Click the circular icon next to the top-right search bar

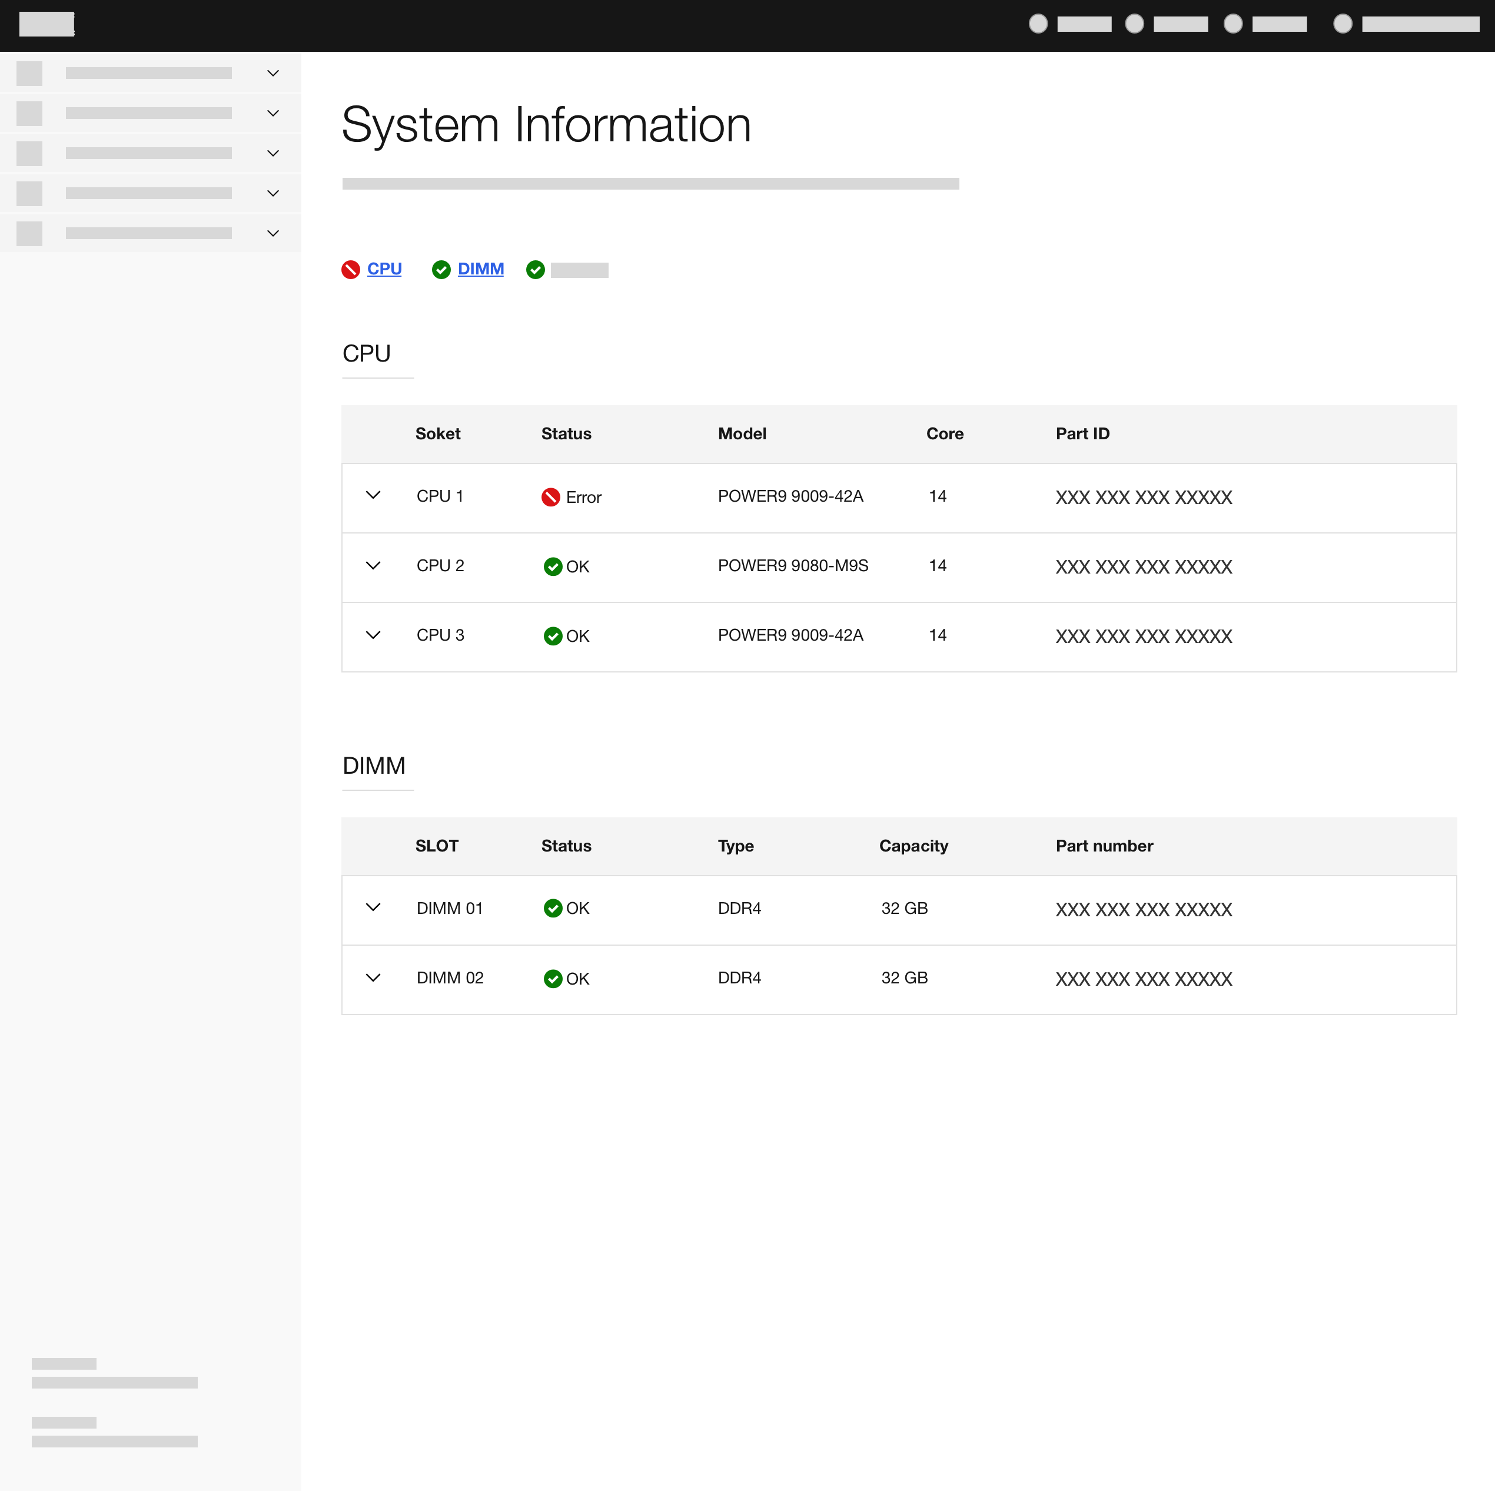point(1343,24)
